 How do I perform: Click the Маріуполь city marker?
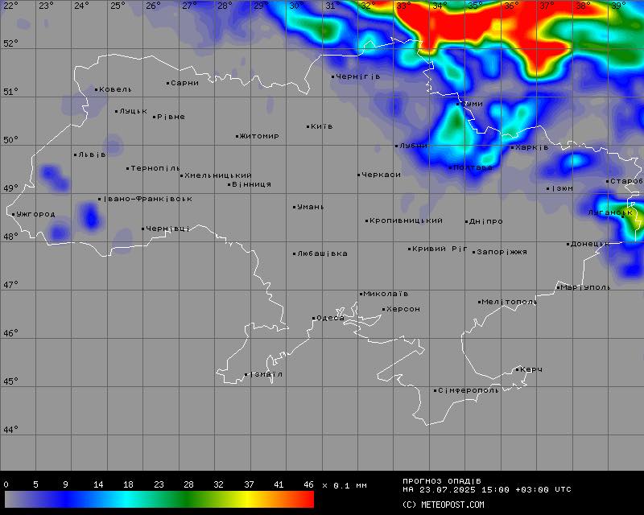558,287
